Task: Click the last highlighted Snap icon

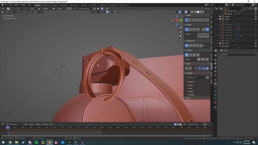Action: click(x=207, y=68)
